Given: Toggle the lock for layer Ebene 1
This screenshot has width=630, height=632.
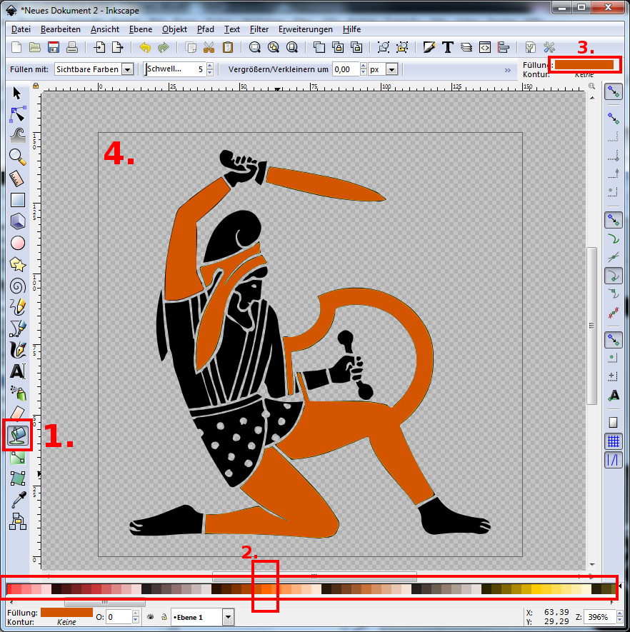Looking at the screenshot, I should (164, 617).
